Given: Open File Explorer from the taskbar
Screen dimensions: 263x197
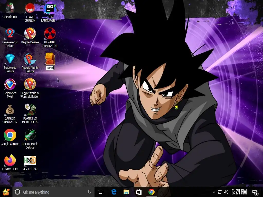Looking at the screenshot, I should [126, 192].
